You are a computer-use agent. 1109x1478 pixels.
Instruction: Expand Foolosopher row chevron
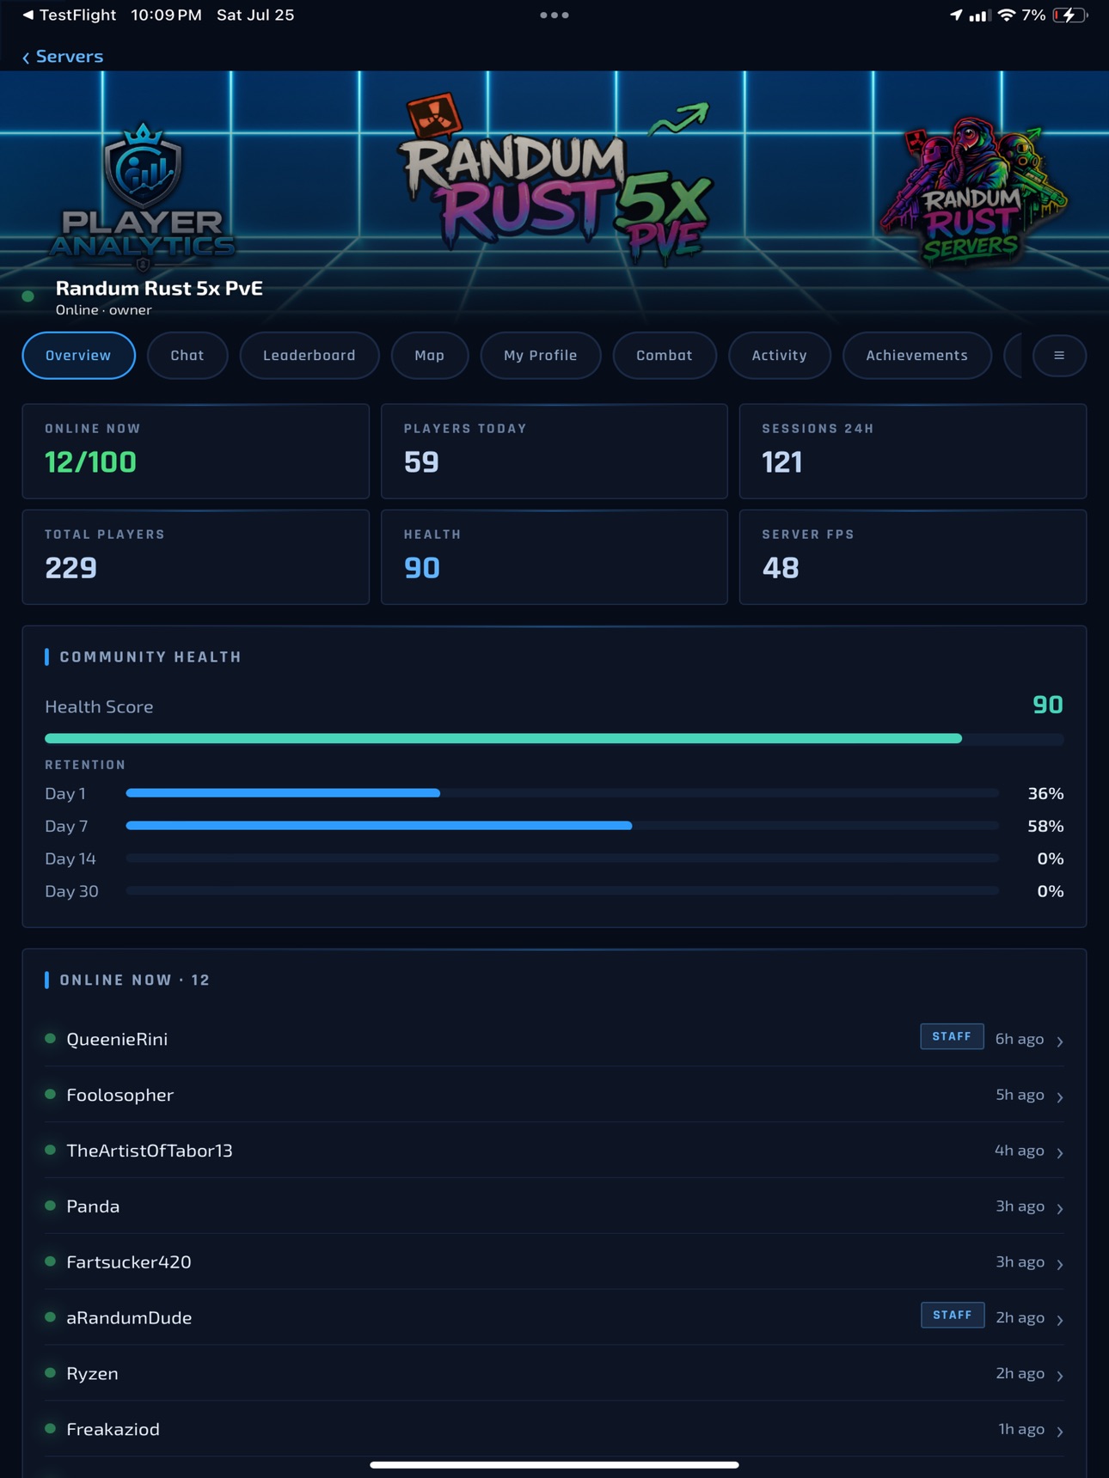[1060, 1096]
